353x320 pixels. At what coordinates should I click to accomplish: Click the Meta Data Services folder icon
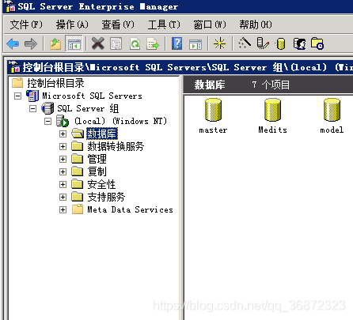78,209
